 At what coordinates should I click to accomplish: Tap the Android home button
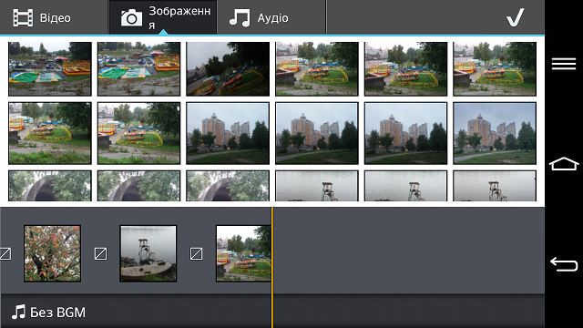(x=564, y=164)
